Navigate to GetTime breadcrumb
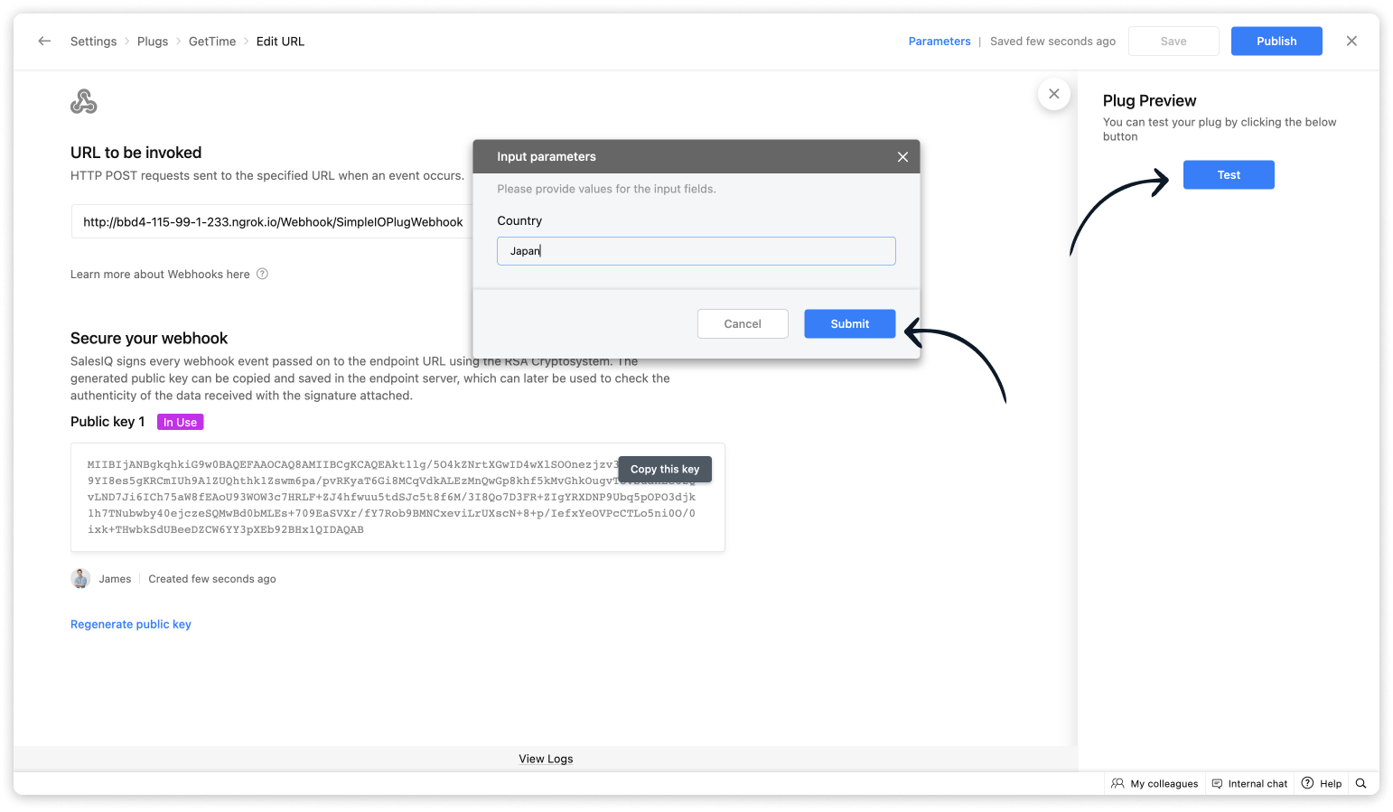Image resolution: width=1393 pixels, height=812 pixels. pyautogui.click(x=212, y=42)
